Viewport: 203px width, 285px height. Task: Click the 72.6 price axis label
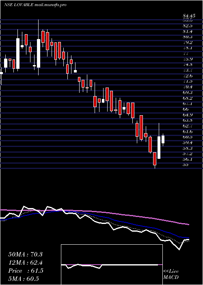click(188, 76)
